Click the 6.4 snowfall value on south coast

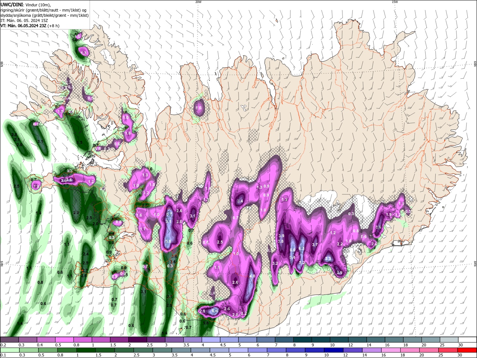point(214,311)
